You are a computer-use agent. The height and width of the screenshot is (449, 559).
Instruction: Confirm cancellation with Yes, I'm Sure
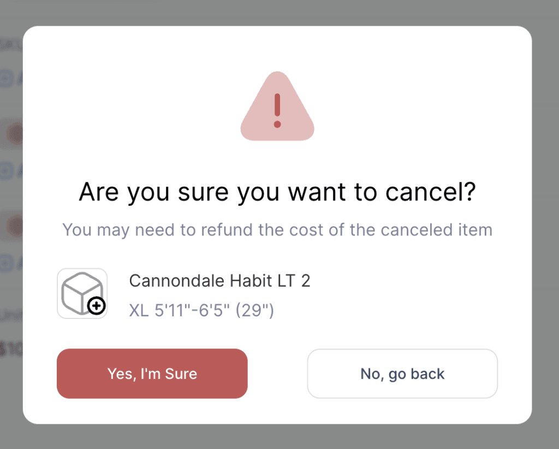(x=152, y=374)
